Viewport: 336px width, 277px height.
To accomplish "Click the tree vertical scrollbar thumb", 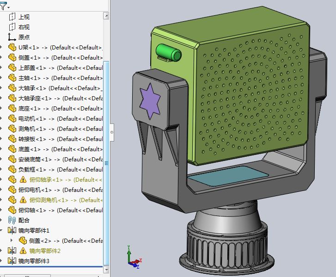I will click(106, 163).
